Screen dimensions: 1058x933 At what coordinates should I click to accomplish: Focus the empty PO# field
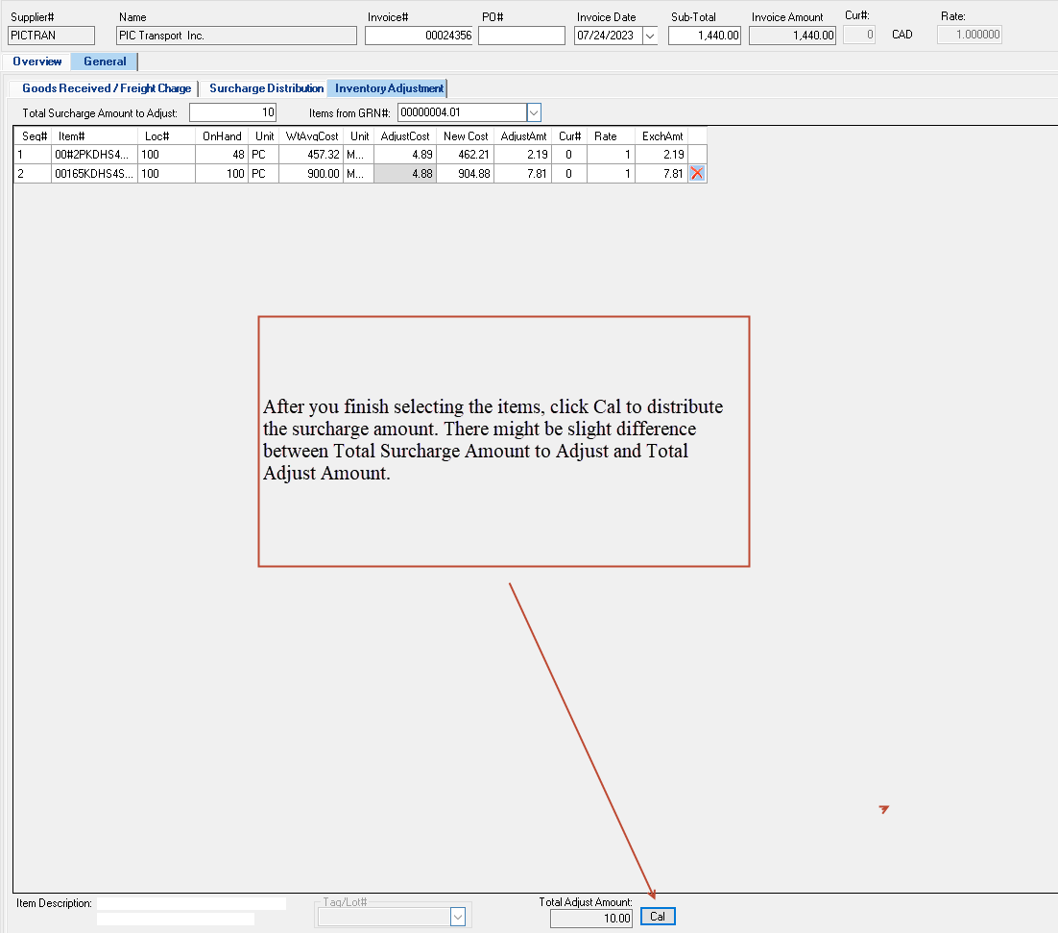pyautogui.click(x=521, y=36)
